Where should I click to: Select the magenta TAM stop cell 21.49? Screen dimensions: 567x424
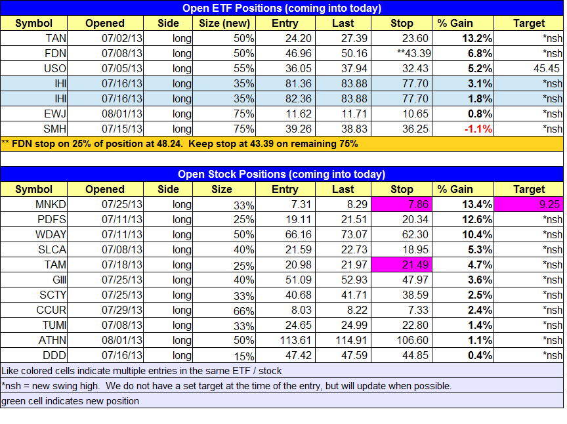[x=402, y=265]
